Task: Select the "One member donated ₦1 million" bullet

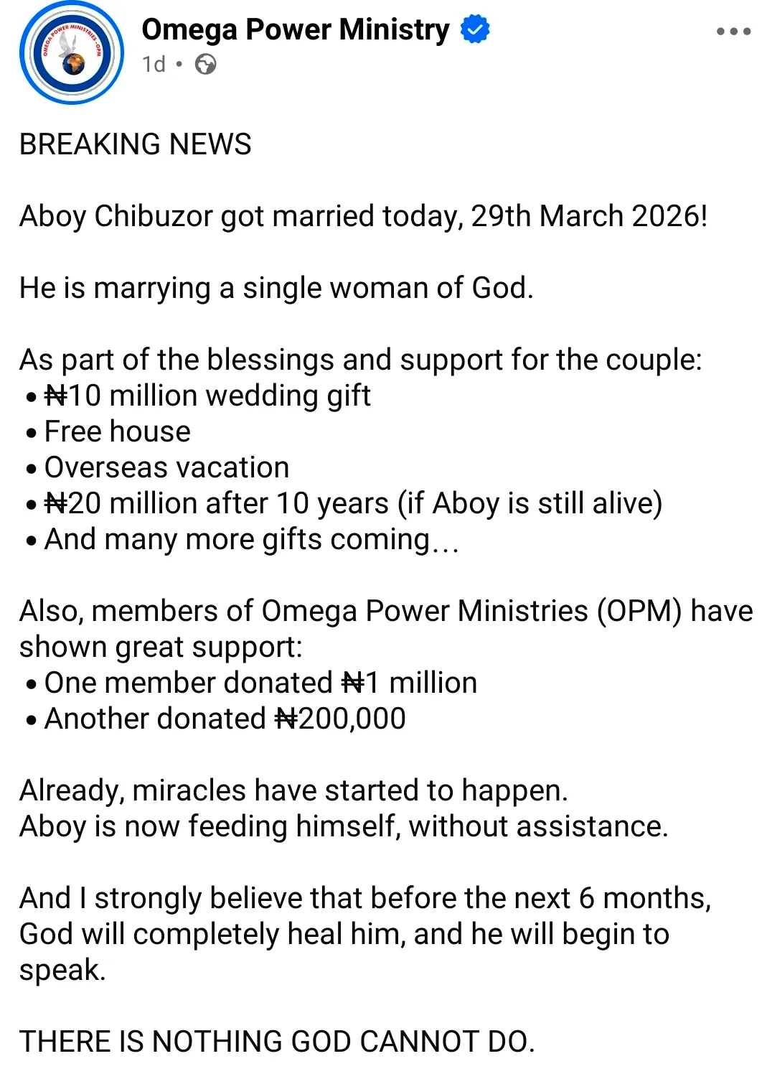Action: tap(260, 683)
